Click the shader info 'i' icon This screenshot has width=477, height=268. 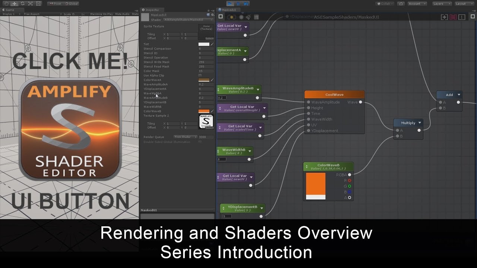pyautogui.click(x=462, y=17)
